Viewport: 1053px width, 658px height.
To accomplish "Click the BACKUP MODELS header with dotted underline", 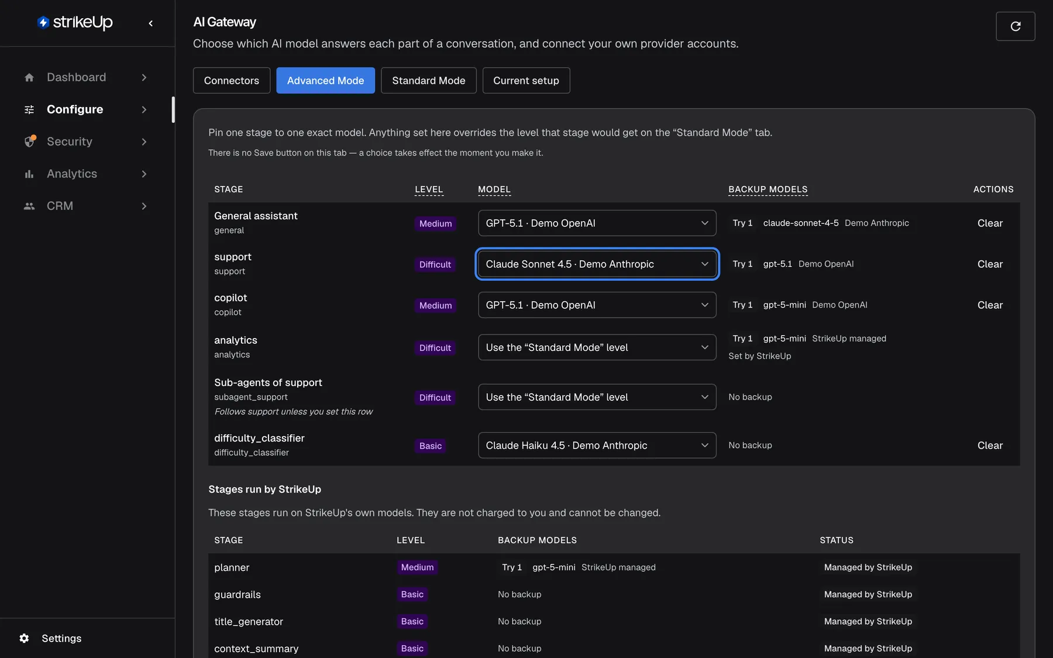I will 768,190.
